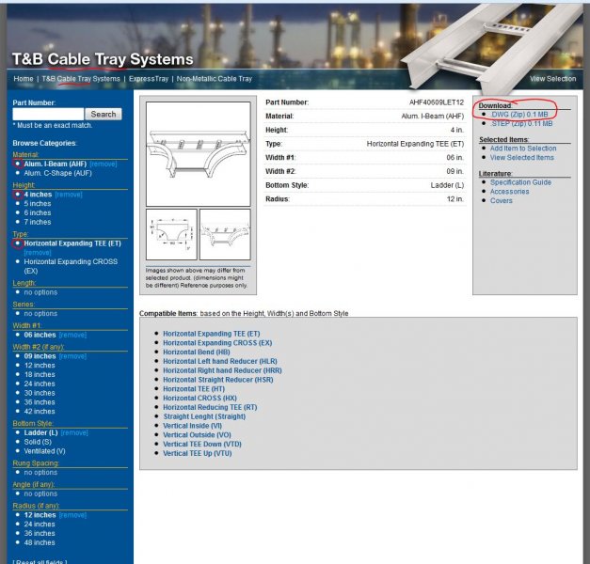Open Horizontal Reducing TEE (RT)
Screen dimensions: 590x564
pos(210,407)
